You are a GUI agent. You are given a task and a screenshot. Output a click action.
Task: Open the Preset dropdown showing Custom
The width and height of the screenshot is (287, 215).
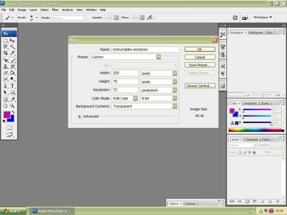coord(125,57)
